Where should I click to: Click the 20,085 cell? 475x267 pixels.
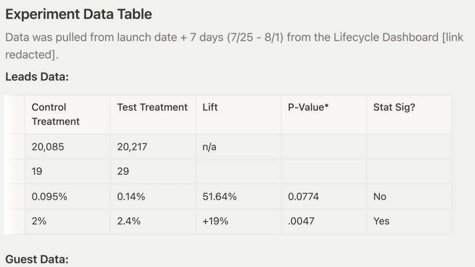click(47, 147)
